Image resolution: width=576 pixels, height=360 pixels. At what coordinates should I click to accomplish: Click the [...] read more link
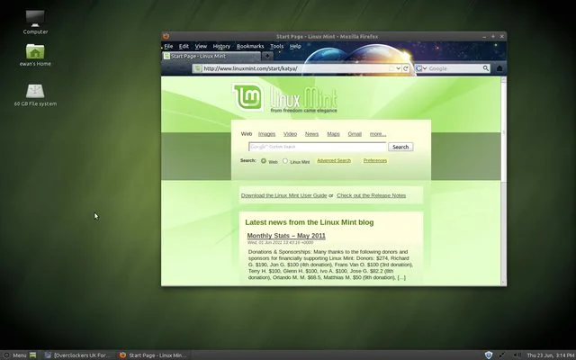(x=401, y=277)
